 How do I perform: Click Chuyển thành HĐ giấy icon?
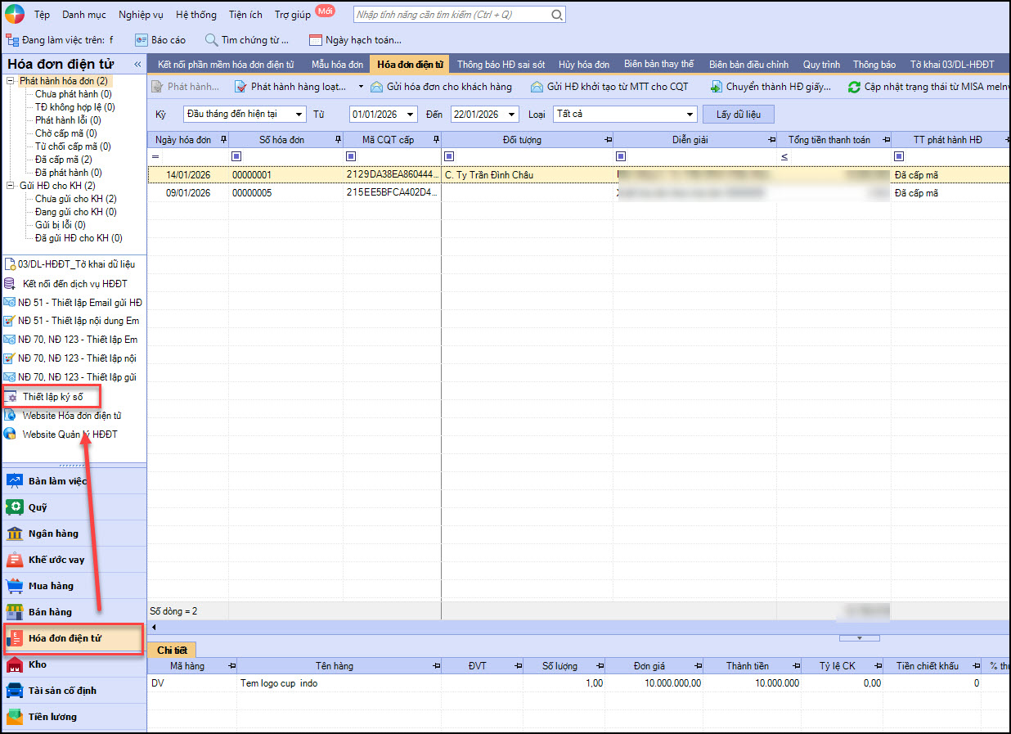click(x=717, y=87)
